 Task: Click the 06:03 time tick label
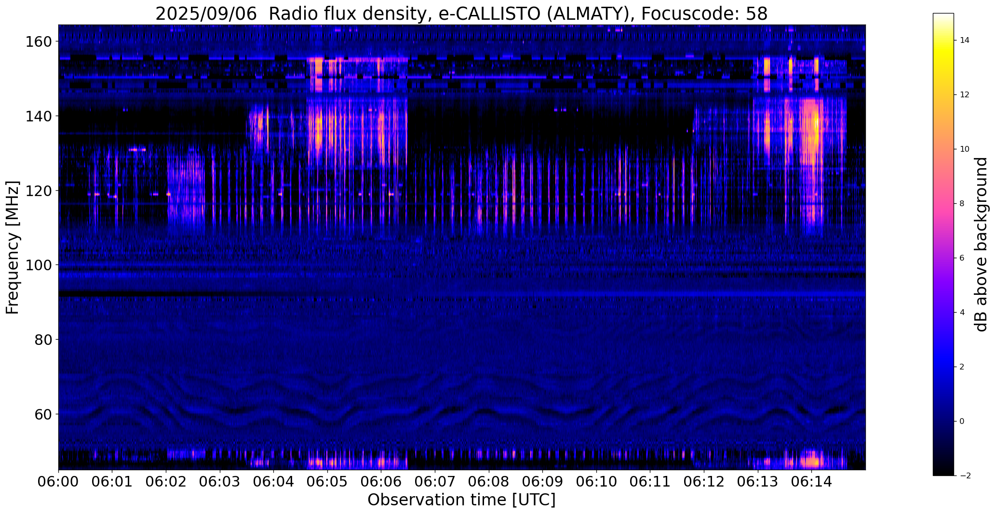(220, 482)
